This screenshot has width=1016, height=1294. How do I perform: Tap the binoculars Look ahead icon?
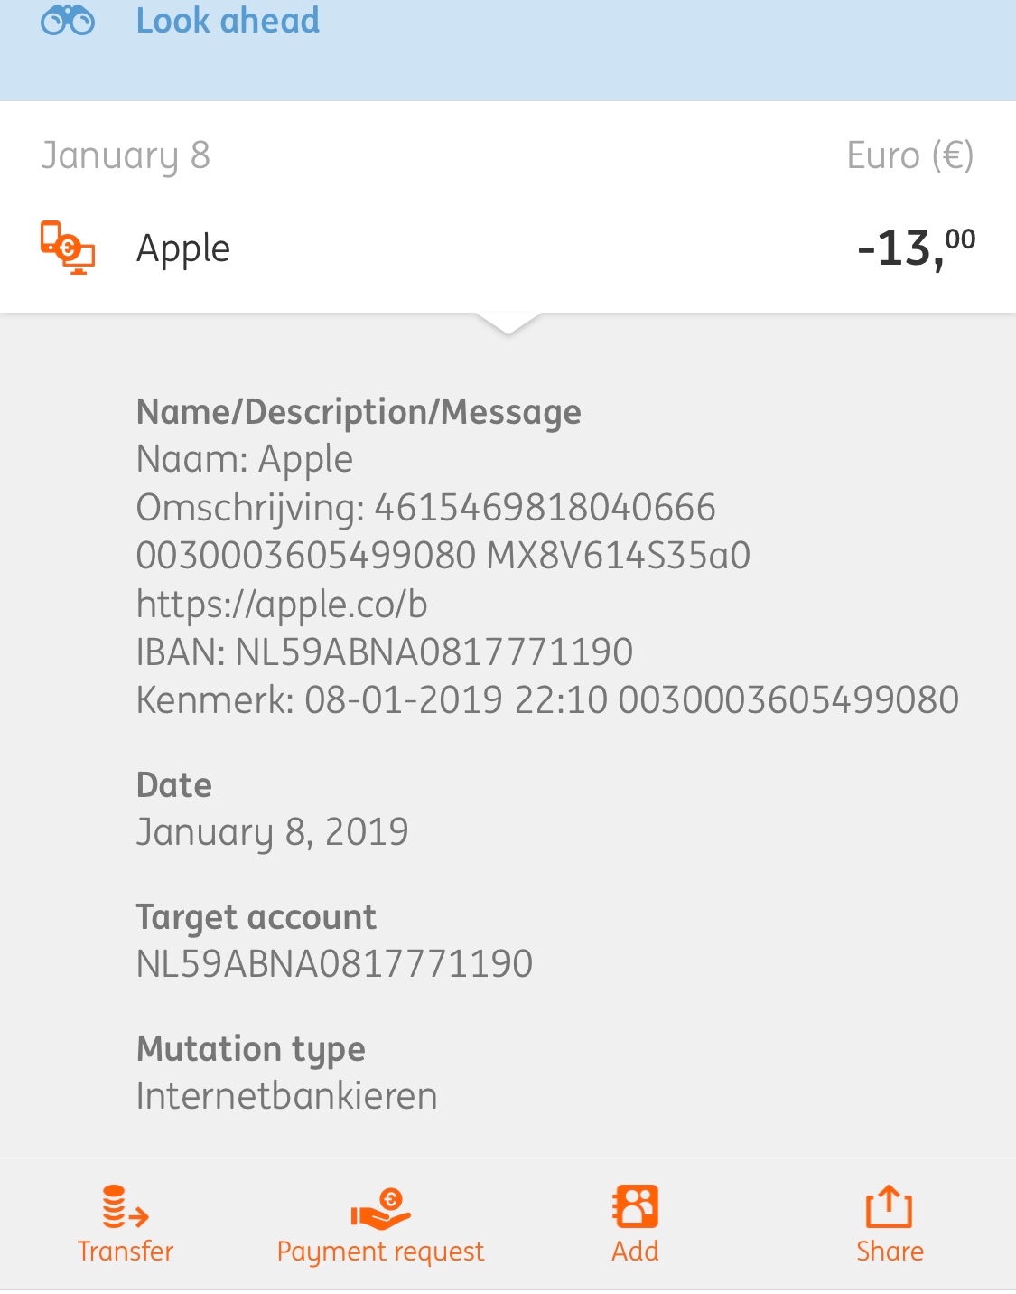[68, 20]
